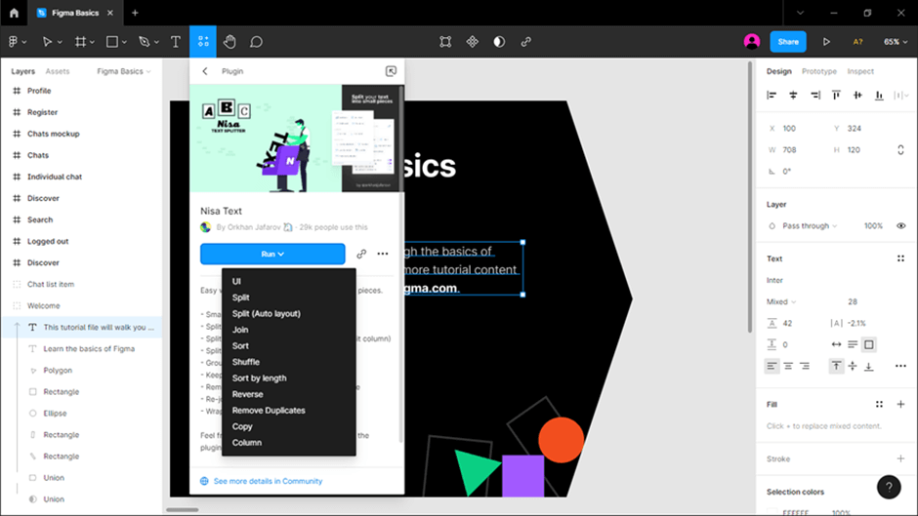Click the Resources plugin tool icon

pos(202,42)
